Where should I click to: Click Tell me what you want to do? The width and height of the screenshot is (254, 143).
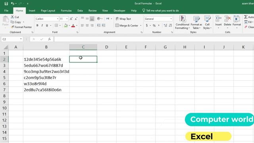click(x=161, y=11)
